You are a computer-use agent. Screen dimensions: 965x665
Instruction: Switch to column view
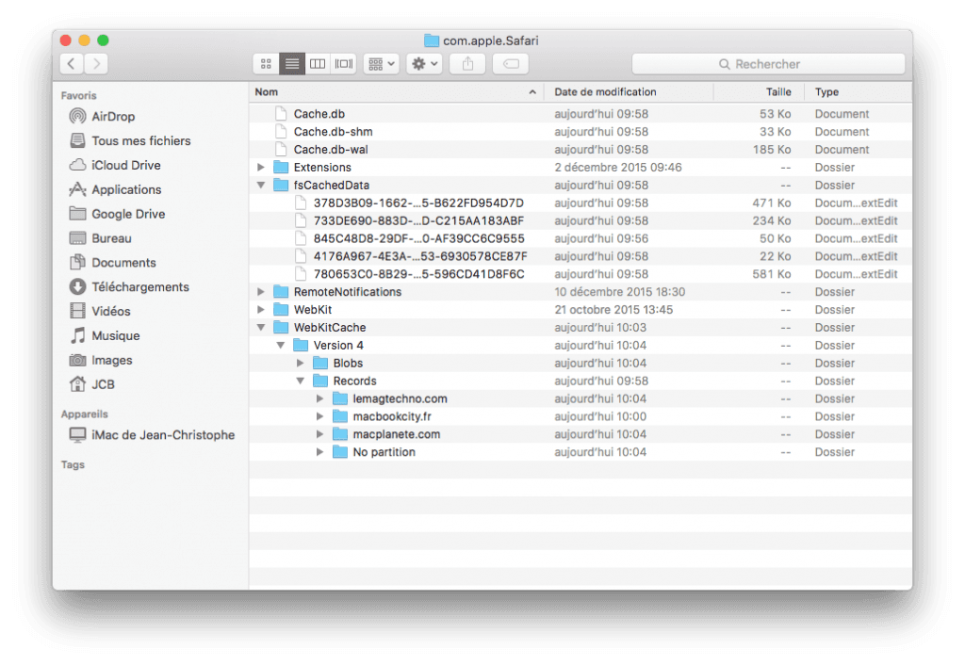pyautogui.click(x=318, y=64)
